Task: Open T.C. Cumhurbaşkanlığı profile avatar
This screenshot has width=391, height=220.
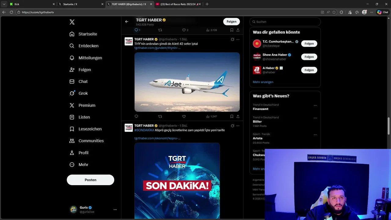Action: [257, 44]
